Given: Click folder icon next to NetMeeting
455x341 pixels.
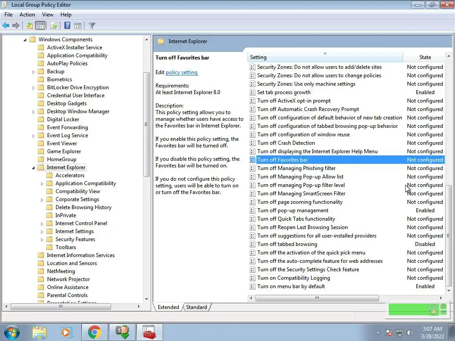Looking at the screenshot, I should tap(41, 271).
